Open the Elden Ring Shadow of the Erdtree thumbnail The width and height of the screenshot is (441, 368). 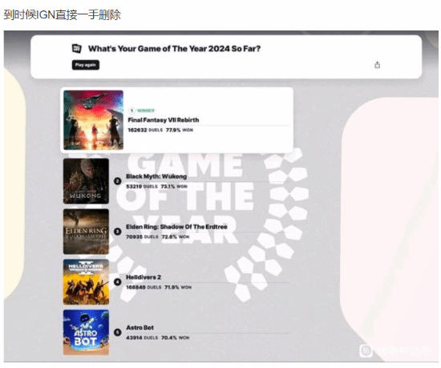coord(86,232)
